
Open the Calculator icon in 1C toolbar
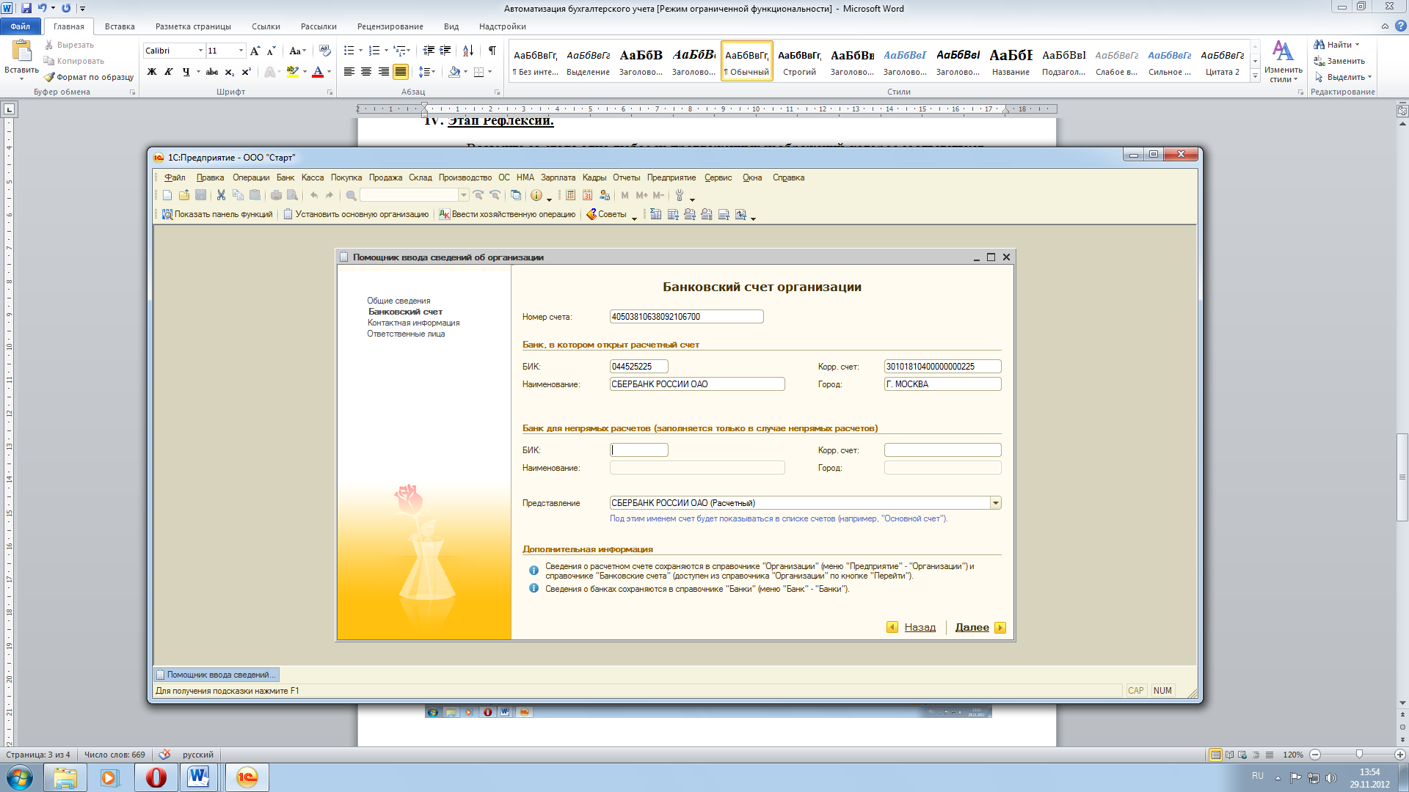pos(570,195)
